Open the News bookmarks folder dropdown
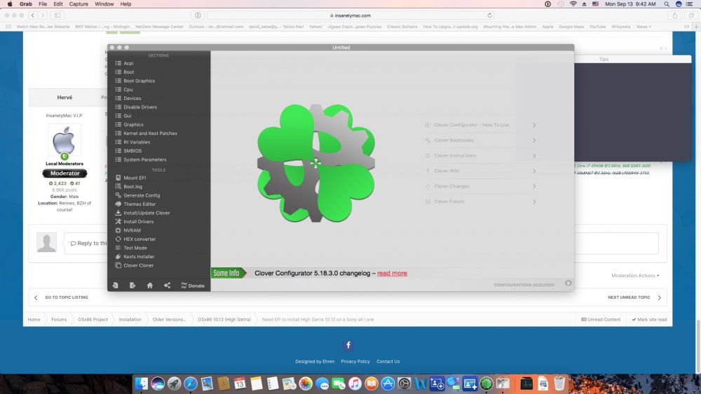The image size is (701, 394). point(644,27)
